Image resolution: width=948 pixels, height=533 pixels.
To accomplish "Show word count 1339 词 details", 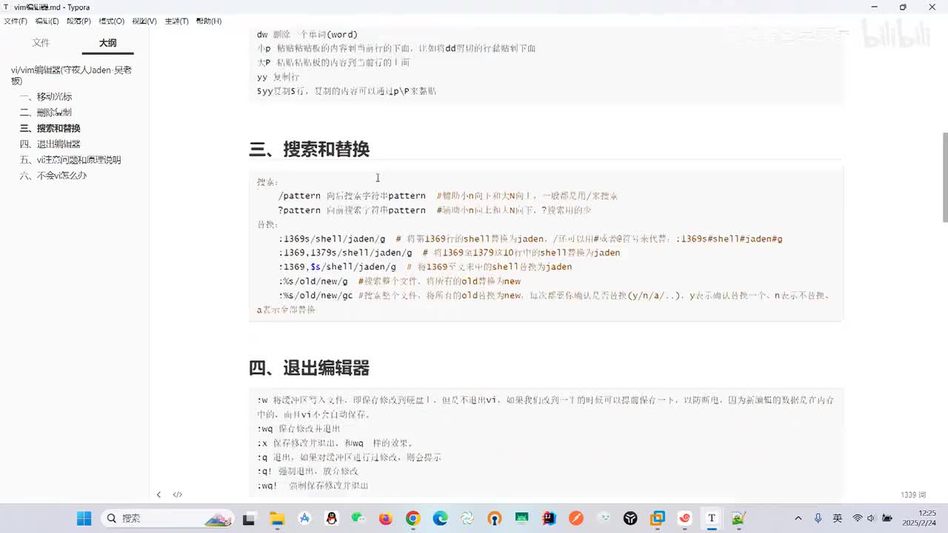I will click(x=913, y=495).
